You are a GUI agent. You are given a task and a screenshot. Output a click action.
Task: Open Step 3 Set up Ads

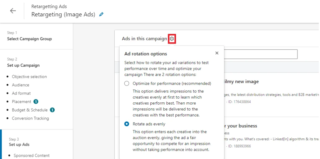[19, 144]
